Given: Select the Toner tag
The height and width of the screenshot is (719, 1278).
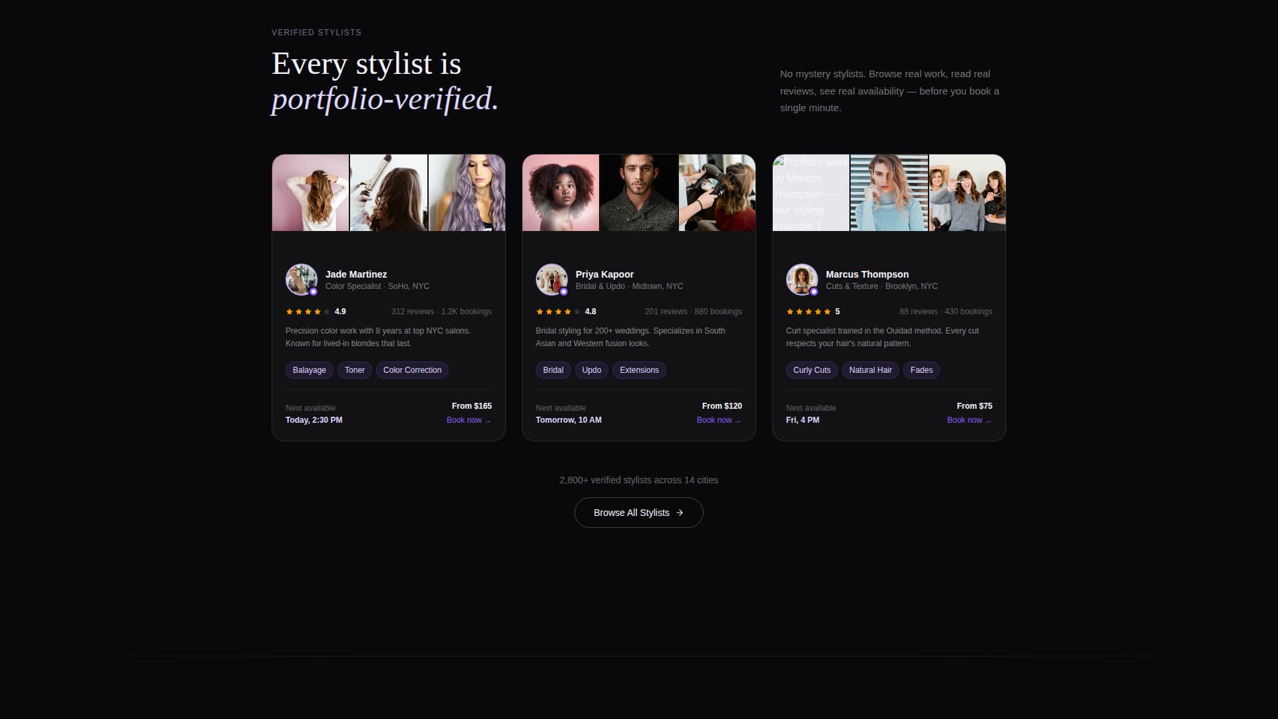Looking at the screenshot, I should pyautogui.click(x=355, y=370).
